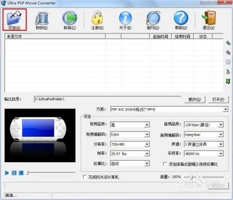Click the green arrow icon beside file list

[228, 81]
